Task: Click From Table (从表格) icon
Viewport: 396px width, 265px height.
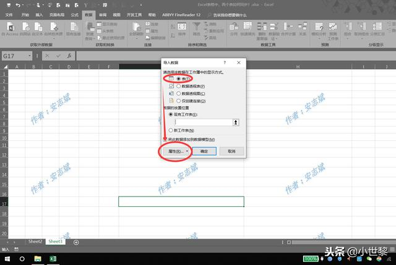Action: coord(99,31)
